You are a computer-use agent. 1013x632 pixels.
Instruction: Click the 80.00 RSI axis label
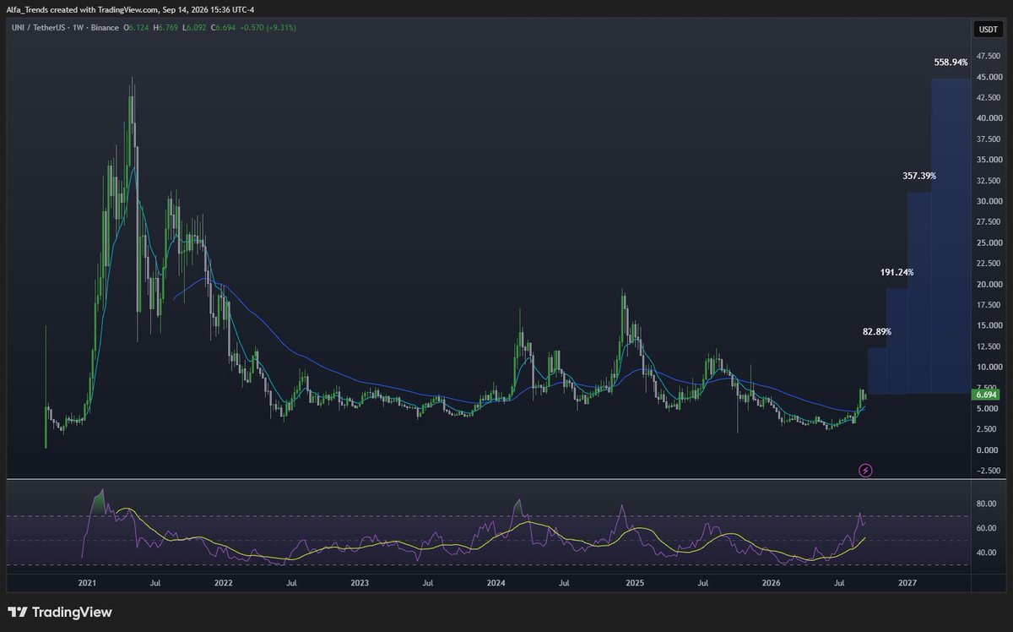coord(988,504)
